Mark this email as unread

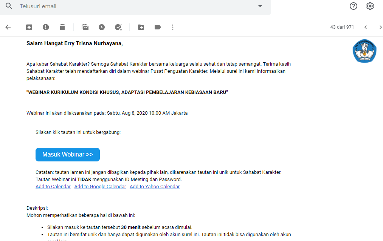(x=85, y=27)
